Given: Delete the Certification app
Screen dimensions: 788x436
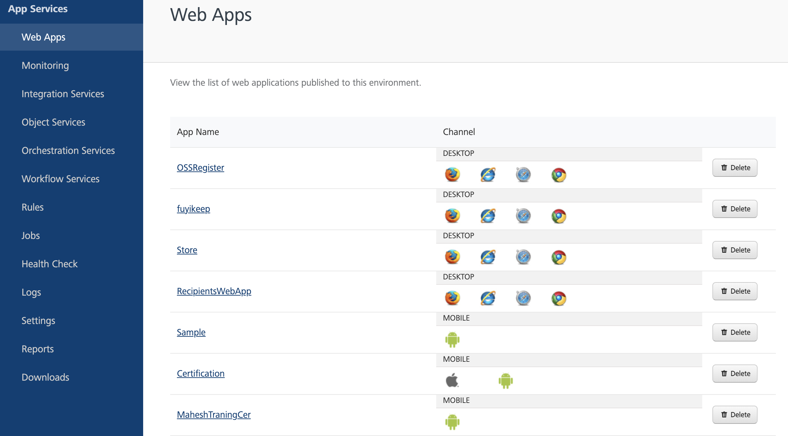Looking at the screenshot, I should point(735,374).
